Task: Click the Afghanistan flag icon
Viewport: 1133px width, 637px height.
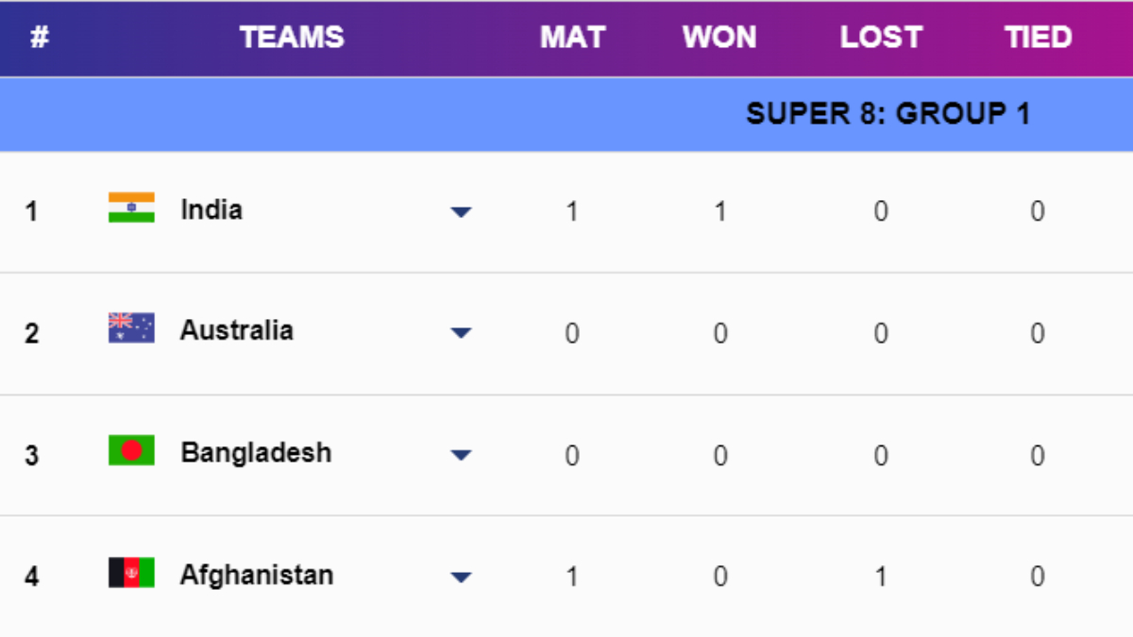Action: pos(131,573)
